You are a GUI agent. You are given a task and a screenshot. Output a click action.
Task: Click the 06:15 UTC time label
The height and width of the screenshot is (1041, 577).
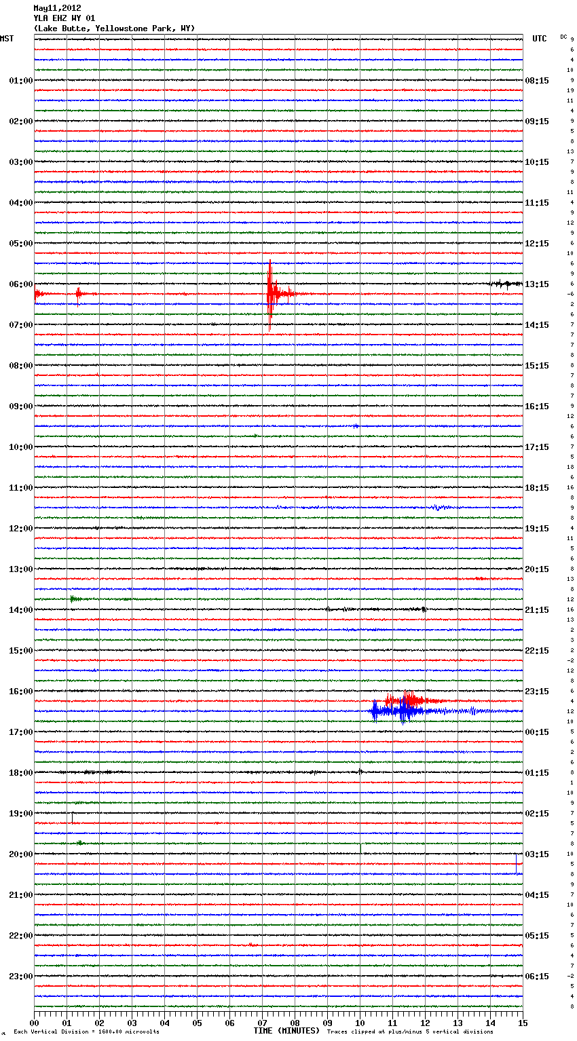537,976
